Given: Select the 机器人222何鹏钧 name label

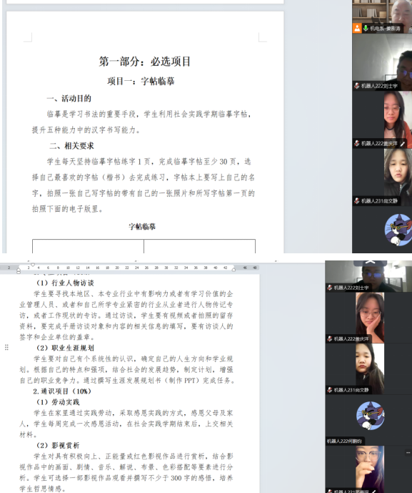Looking at the screenshot, I should [344, 441].
